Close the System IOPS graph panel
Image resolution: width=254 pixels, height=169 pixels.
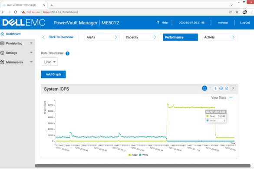(233, 88)
